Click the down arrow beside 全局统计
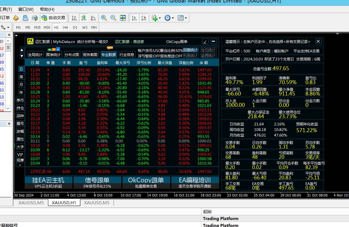 [x=22, y=56]
